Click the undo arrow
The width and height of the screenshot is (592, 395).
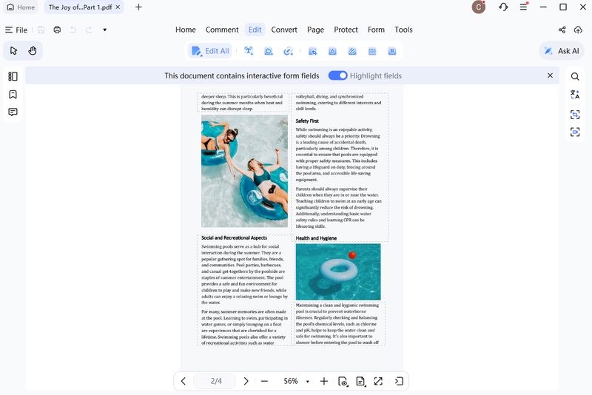(x=73, y=30)
